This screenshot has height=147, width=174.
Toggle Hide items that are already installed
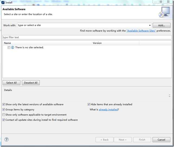click(x=89, y=104)
